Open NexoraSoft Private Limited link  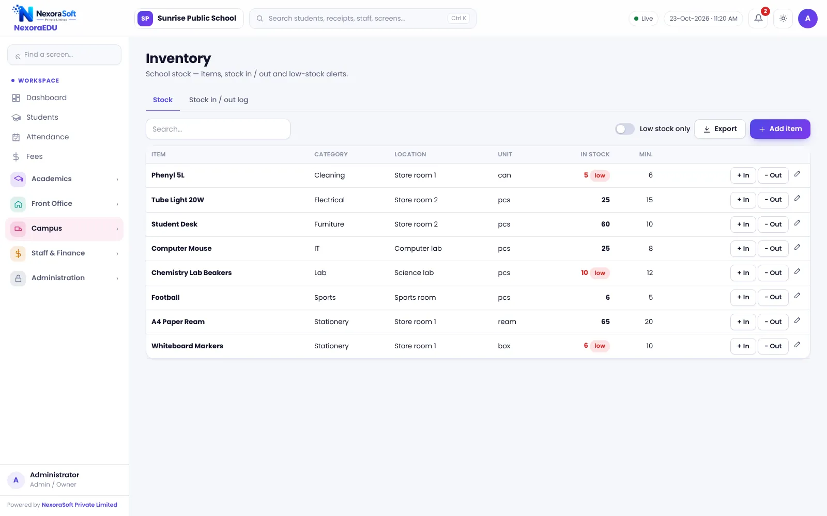pos(80,505)
